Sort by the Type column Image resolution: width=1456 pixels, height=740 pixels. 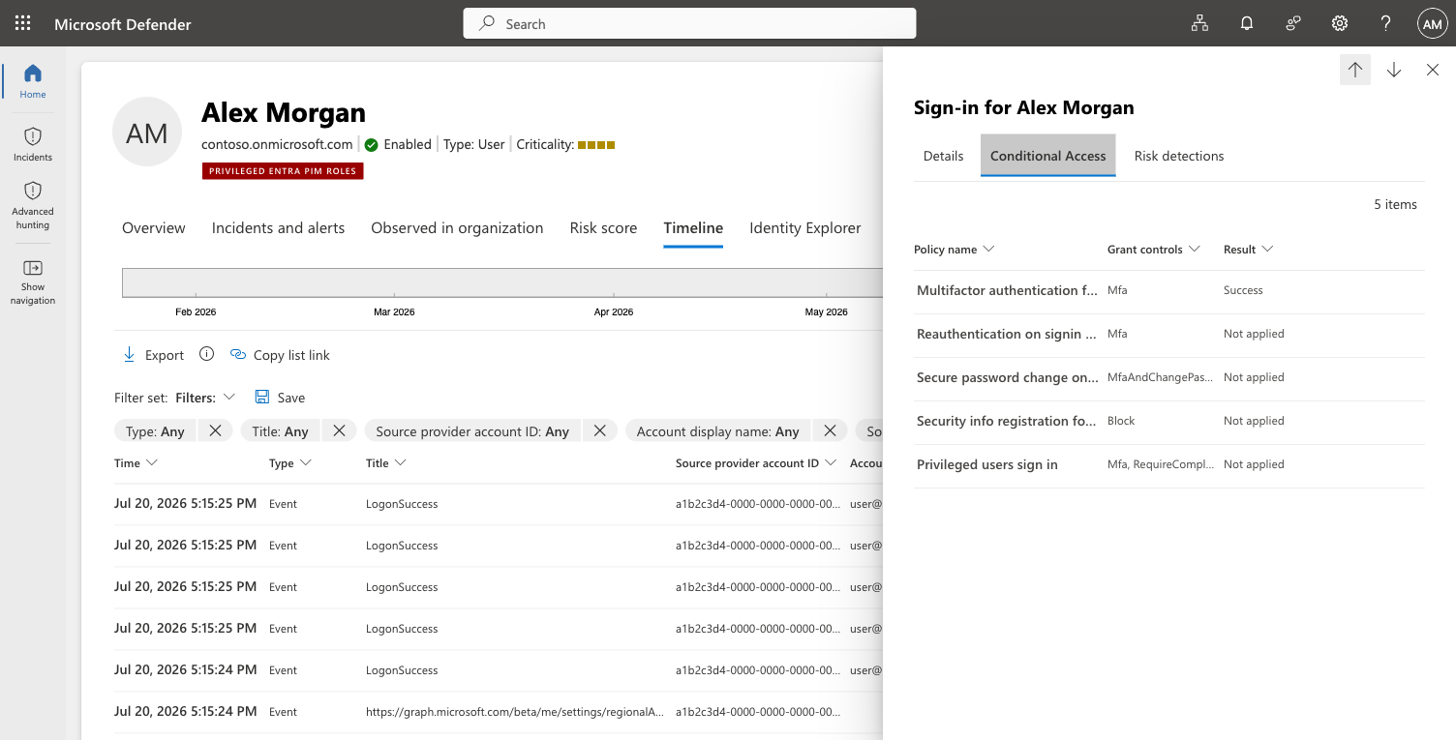coord(290,463)
